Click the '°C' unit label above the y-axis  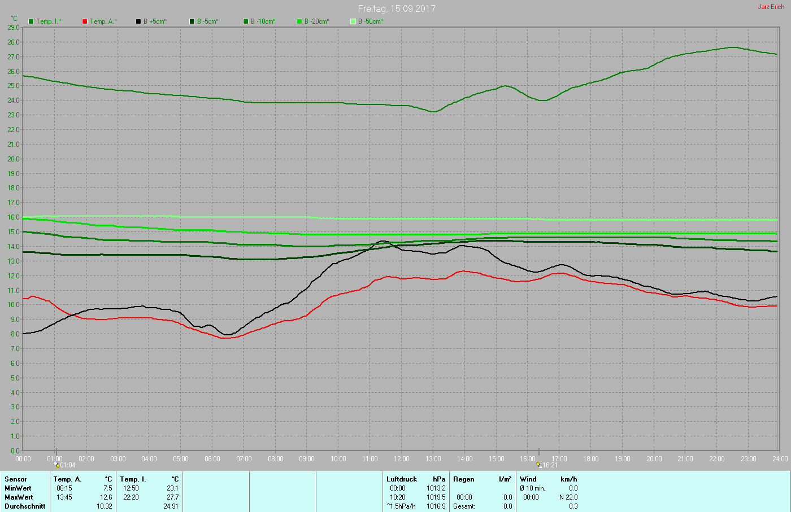[14, 19]
